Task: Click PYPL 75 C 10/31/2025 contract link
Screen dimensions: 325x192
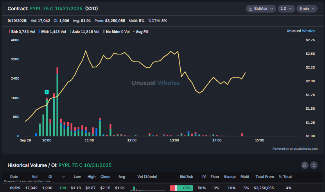Action: tap(56, 8)
